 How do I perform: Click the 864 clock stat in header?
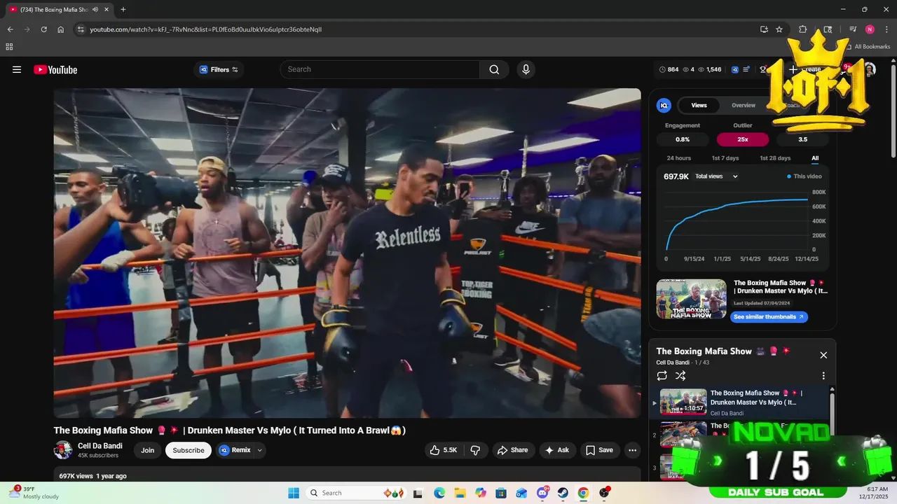669,69
